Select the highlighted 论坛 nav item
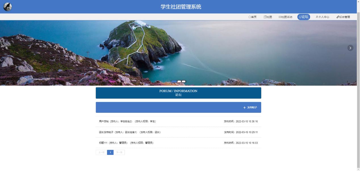 point(304,17)
